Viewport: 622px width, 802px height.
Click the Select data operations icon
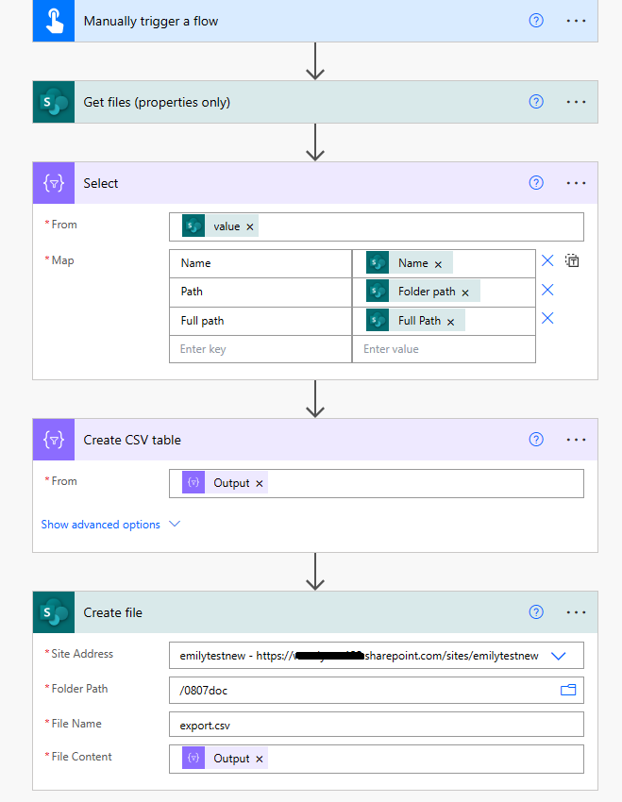(x=53, y=182)
